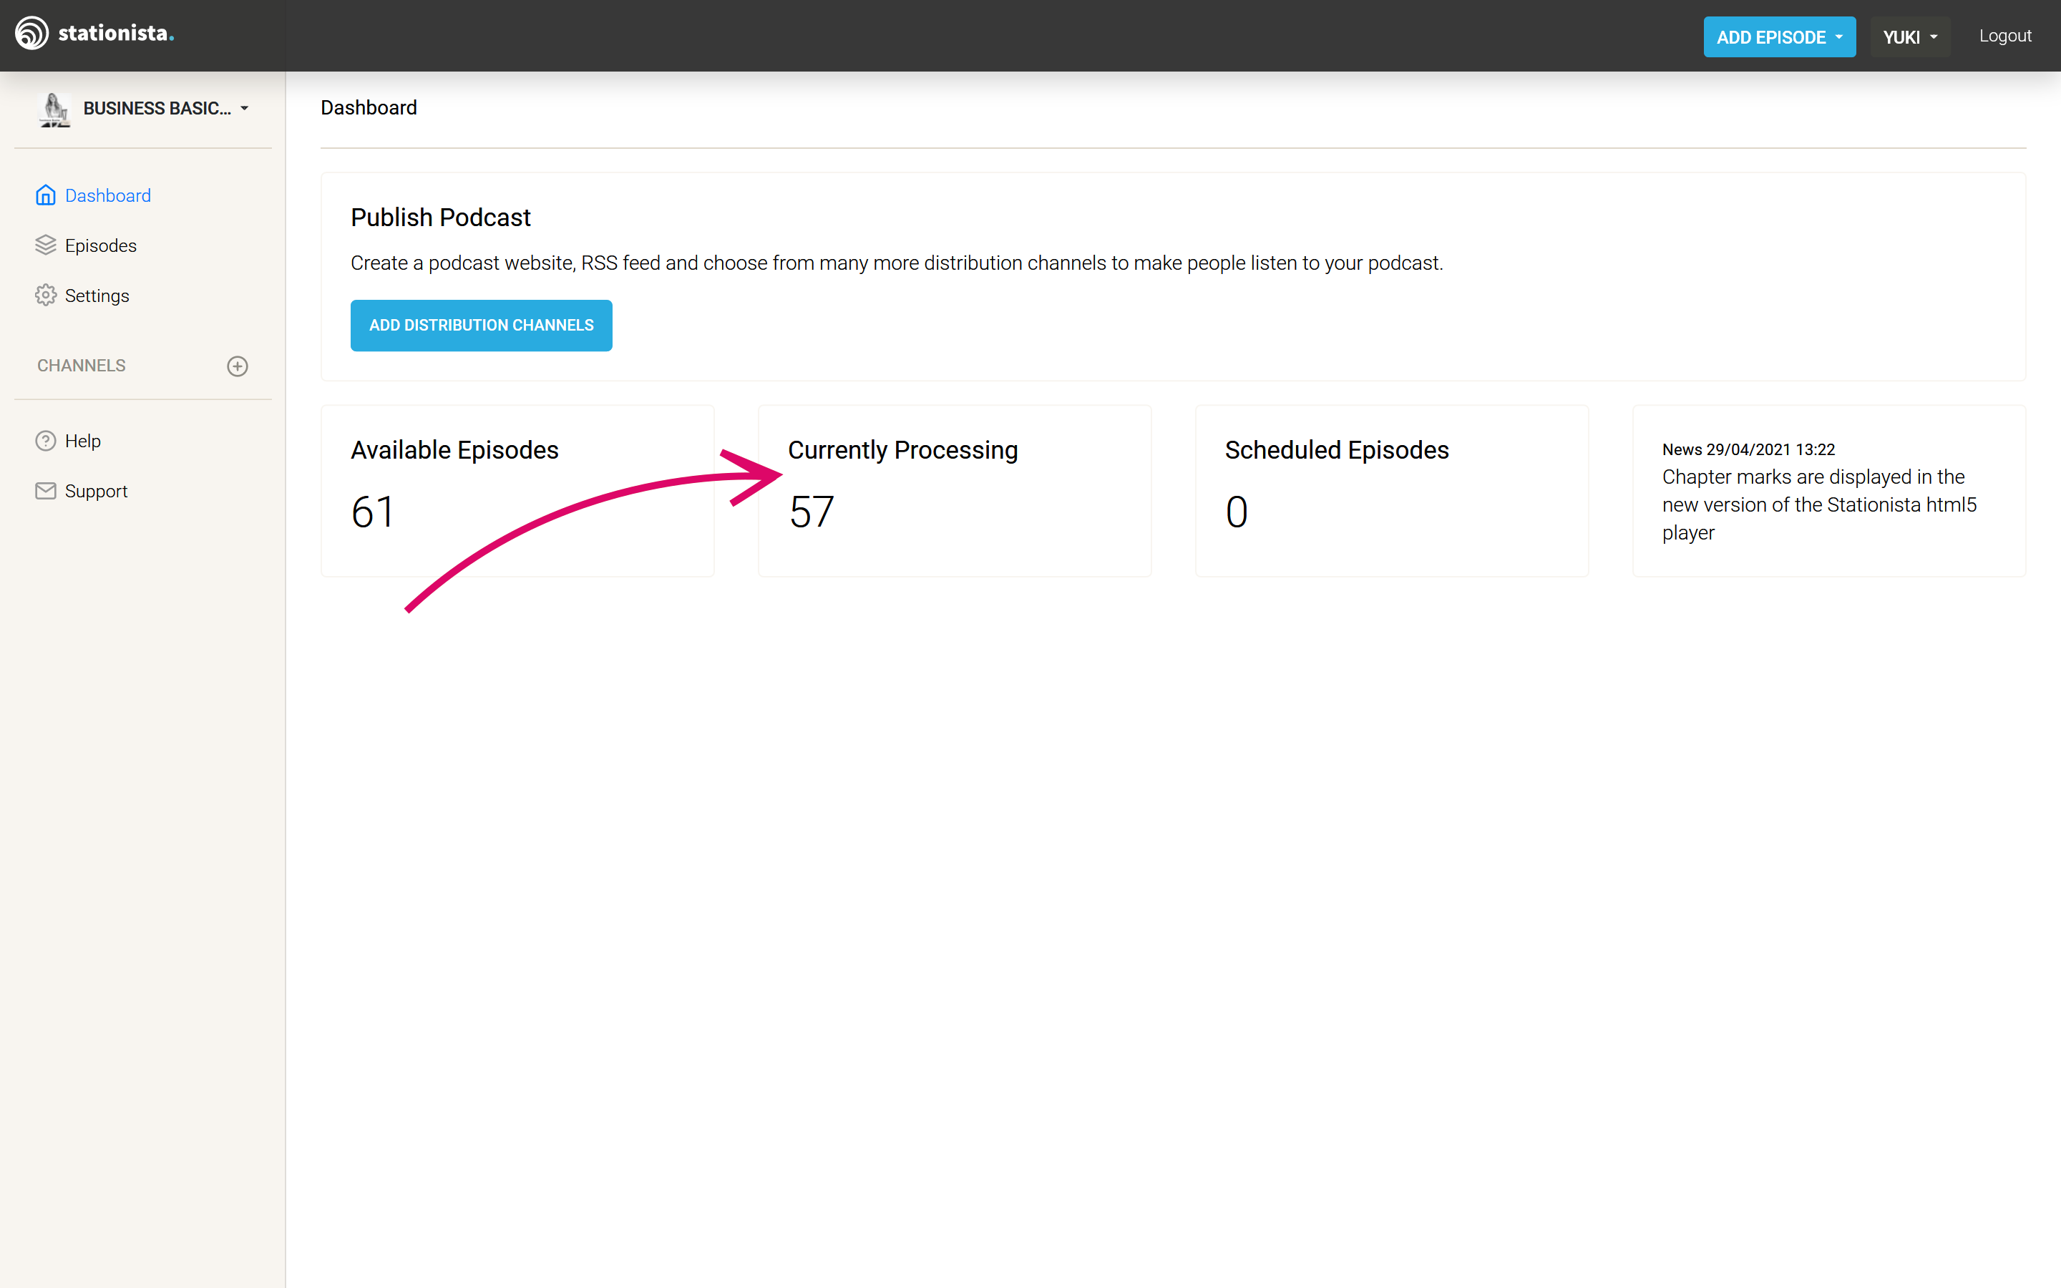The width and height of the screenshot is (2061, 1288).
Task: Click the Dashboard page title
Action: coord(369,108)
